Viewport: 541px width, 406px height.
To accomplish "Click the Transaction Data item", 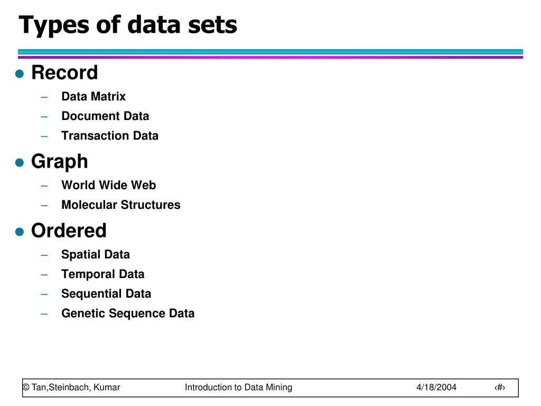I will coord(110,135).
